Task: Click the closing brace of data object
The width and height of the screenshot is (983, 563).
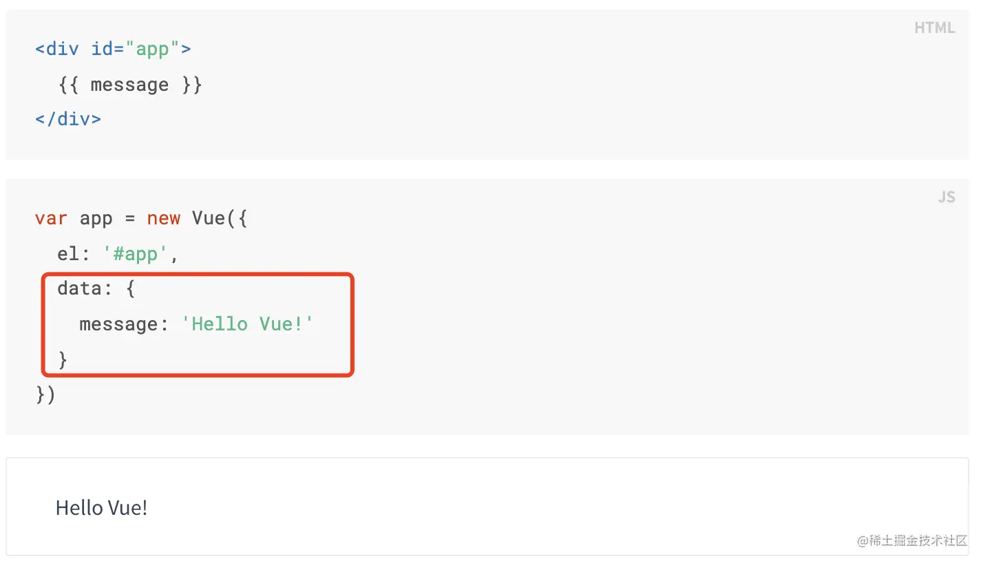Action: click(63, 359)
